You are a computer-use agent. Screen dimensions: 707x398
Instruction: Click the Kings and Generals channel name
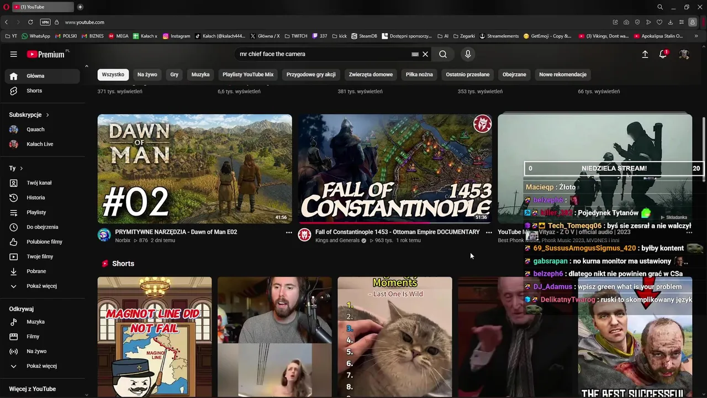pos(337,240)
